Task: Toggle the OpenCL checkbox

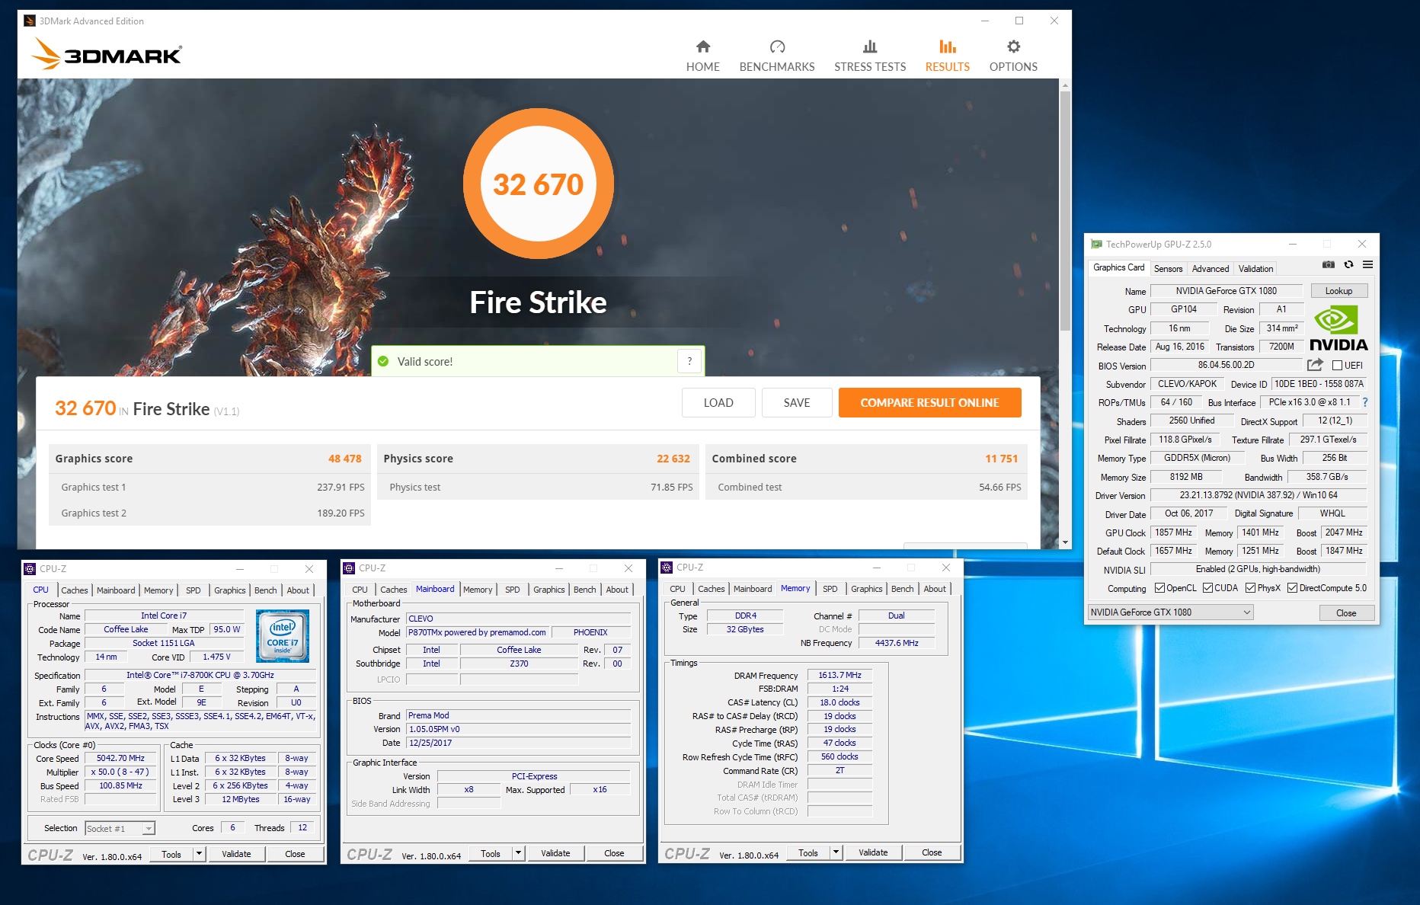Action: pyautogui.click(x=1159, y=588)
